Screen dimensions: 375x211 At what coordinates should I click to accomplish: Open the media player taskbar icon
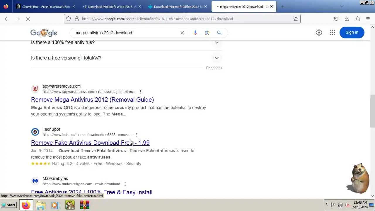click(x=55, y=205)
